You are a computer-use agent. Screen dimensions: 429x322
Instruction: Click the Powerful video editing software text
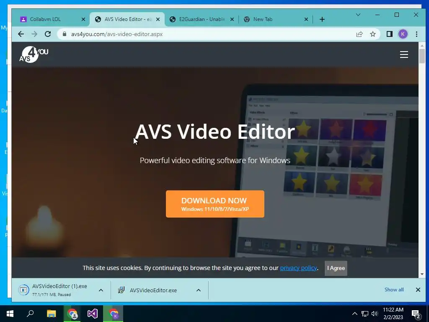tap(215, 161)
